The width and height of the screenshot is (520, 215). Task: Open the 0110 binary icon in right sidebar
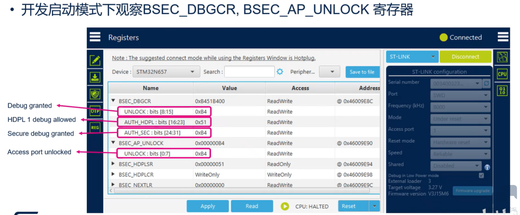pyautogui.click(x=502, y=90)
